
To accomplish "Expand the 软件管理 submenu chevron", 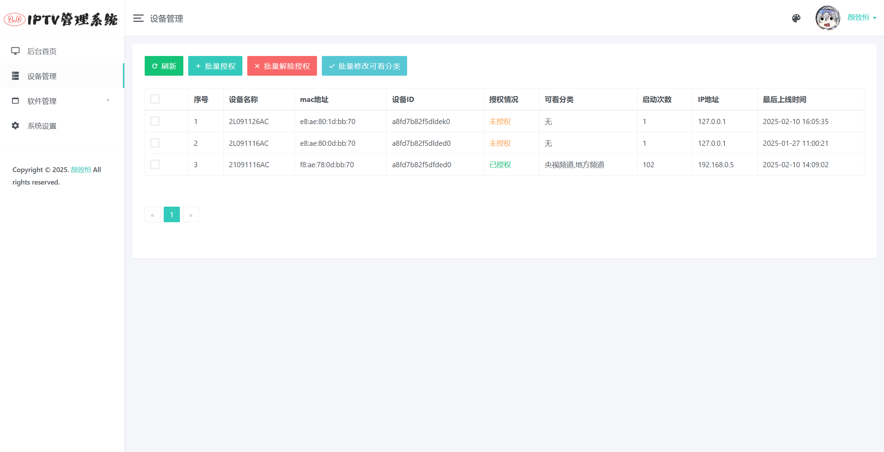I will 108,100.
